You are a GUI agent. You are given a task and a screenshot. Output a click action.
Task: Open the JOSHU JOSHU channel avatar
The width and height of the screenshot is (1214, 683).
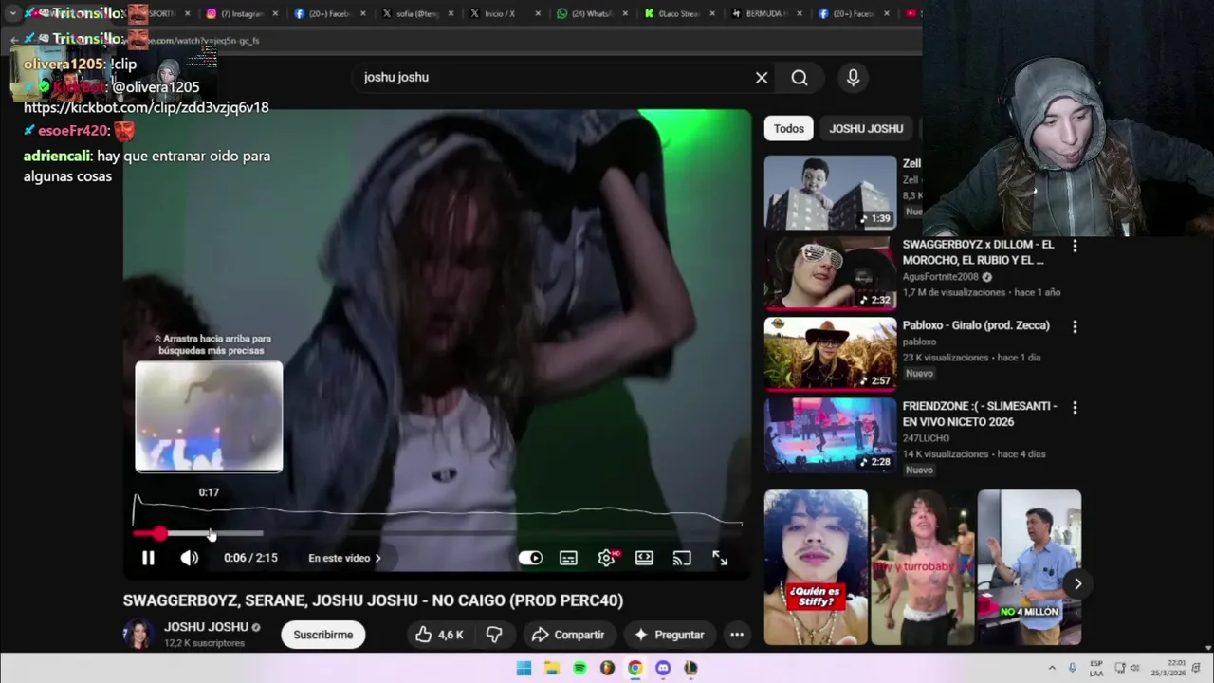138,635
